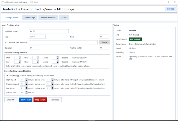
Task: Adjust the End Minute spinner
Action: pos(36,62)
